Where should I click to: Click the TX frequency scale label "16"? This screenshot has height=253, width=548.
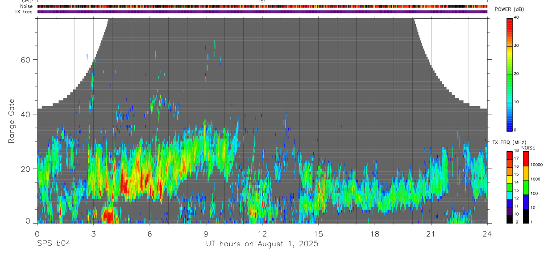[517, 166]
